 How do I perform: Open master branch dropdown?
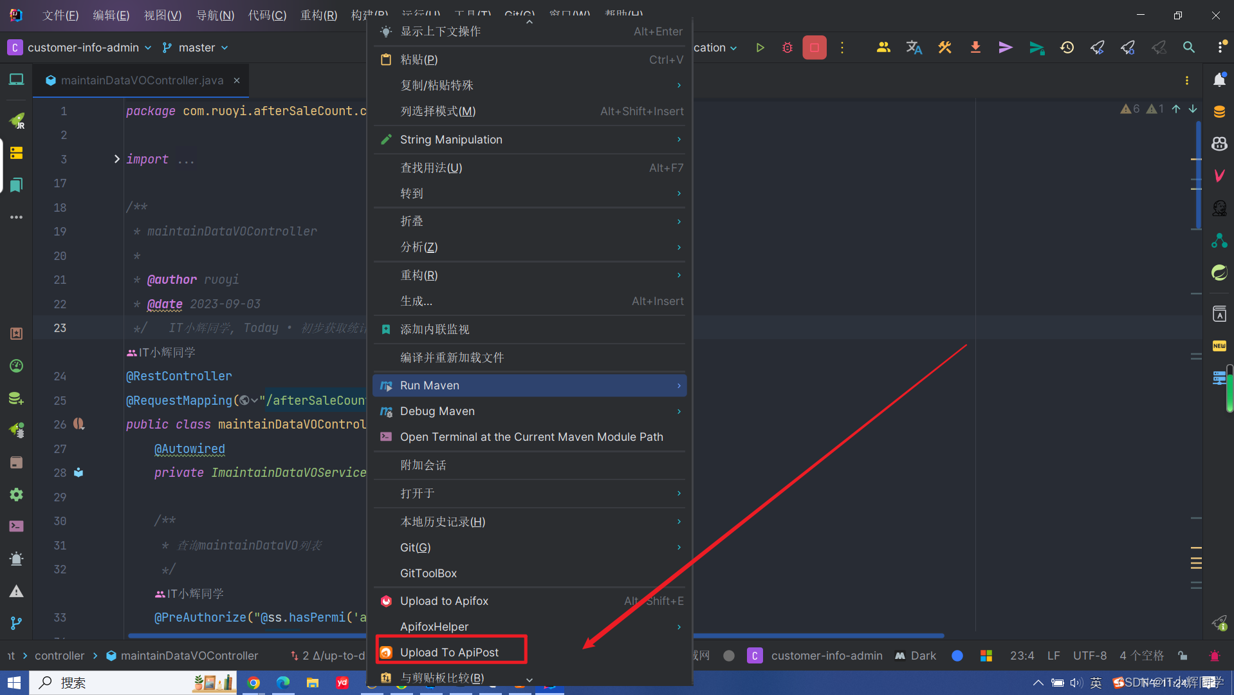196,48
